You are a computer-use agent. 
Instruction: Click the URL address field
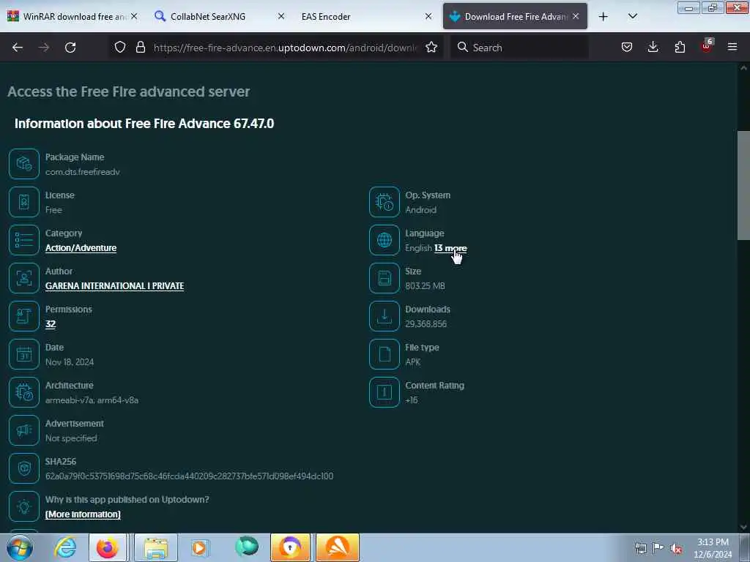pyautogui.click(x=285, y=48)
